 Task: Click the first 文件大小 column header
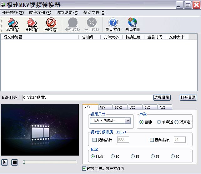click(111, 37)
